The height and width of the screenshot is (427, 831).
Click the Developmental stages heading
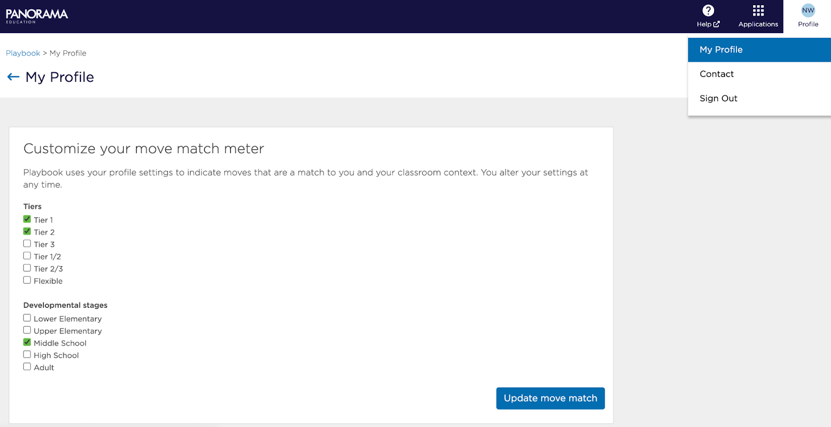[65, 305]
